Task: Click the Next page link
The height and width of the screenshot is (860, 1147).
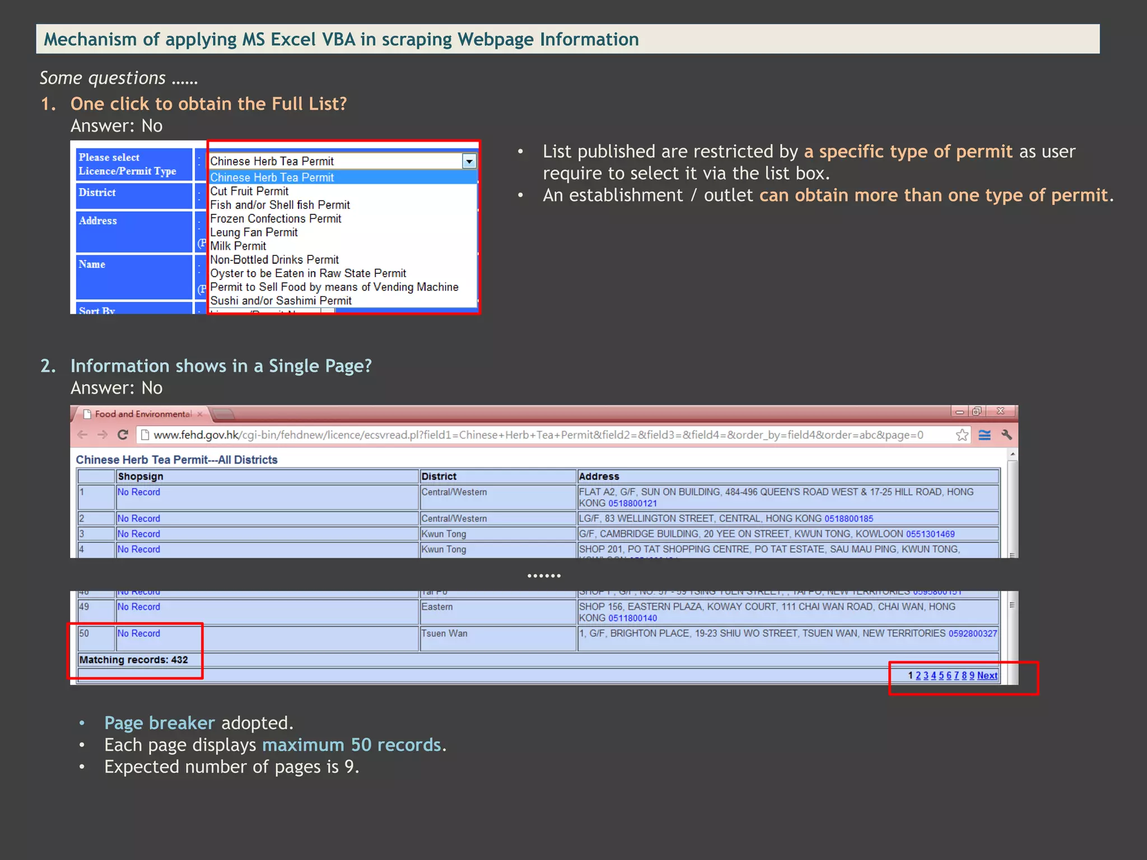Action: coord(987,675)
